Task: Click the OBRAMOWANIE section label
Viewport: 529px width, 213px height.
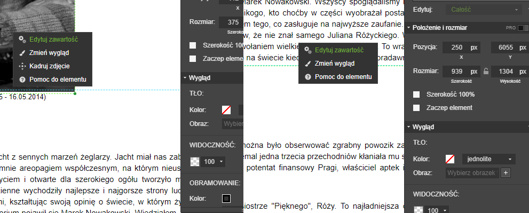Action: pos(215,183)
